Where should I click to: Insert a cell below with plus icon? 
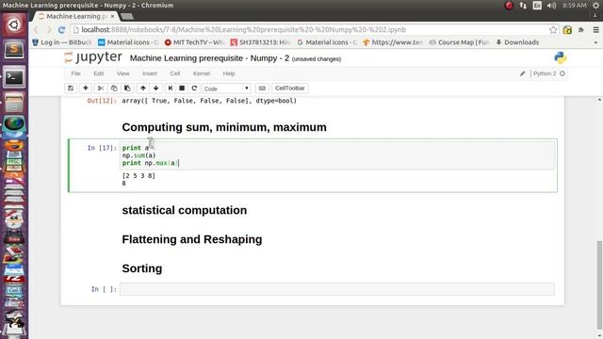point(86,88)
